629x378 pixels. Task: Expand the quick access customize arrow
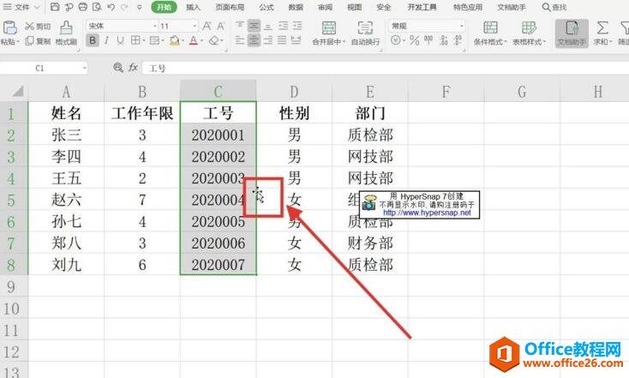pyautogui.click(x=139, y=7)
